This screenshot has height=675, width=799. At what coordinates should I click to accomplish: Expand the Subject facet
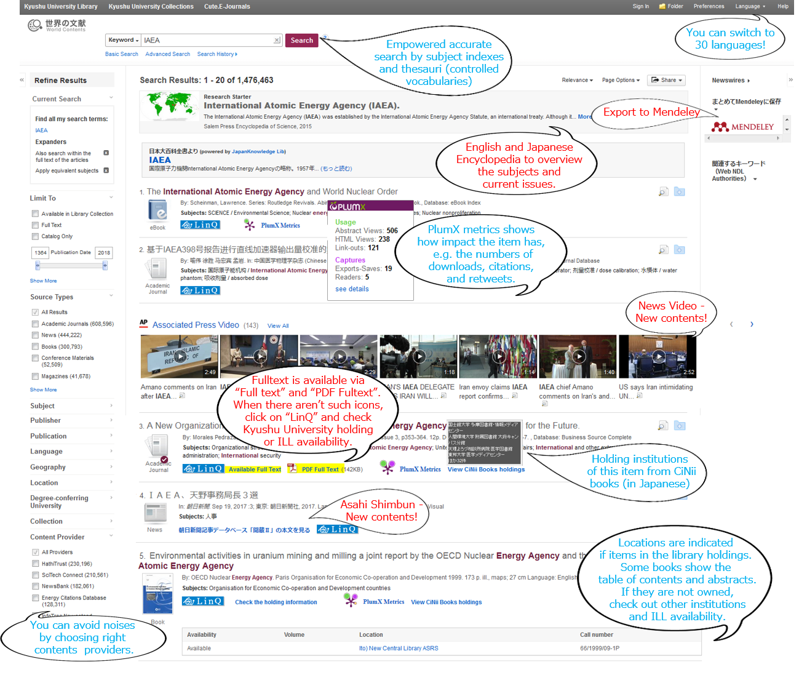pyautogui.click(x=71, y=405)
